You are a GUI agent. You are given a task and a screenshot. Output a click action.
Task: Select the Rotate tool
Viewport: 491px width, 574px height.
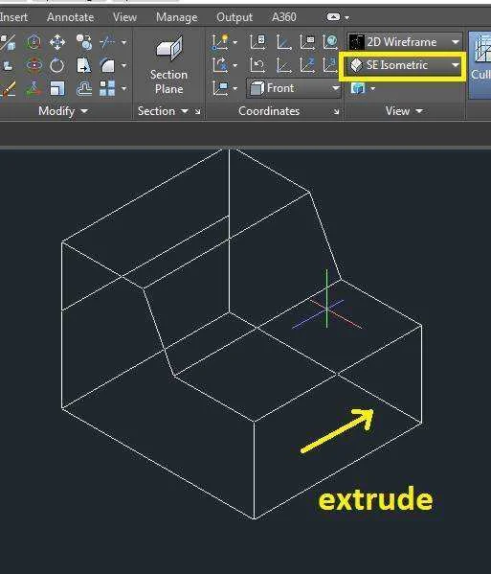[x=57, y=65]
